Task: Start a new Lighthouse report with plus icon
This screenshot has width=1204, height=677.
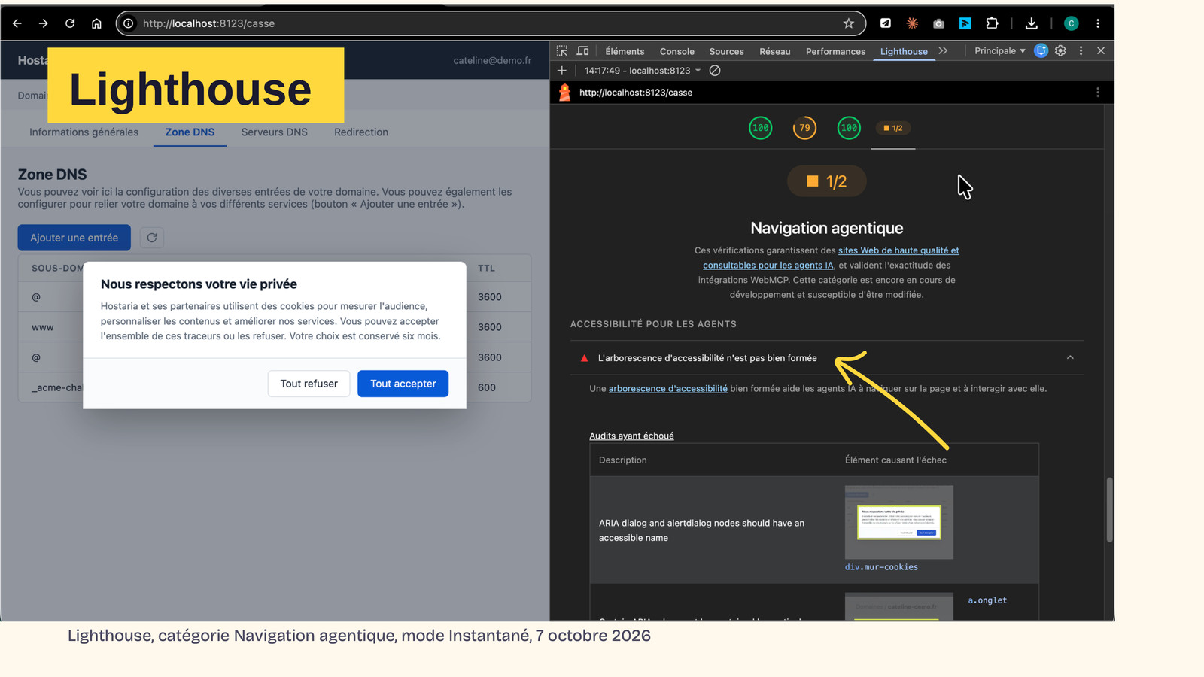Action: click(561, 71)
